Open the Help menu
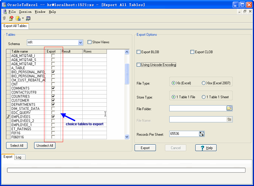254x186 pixels. tap(52, 12)
